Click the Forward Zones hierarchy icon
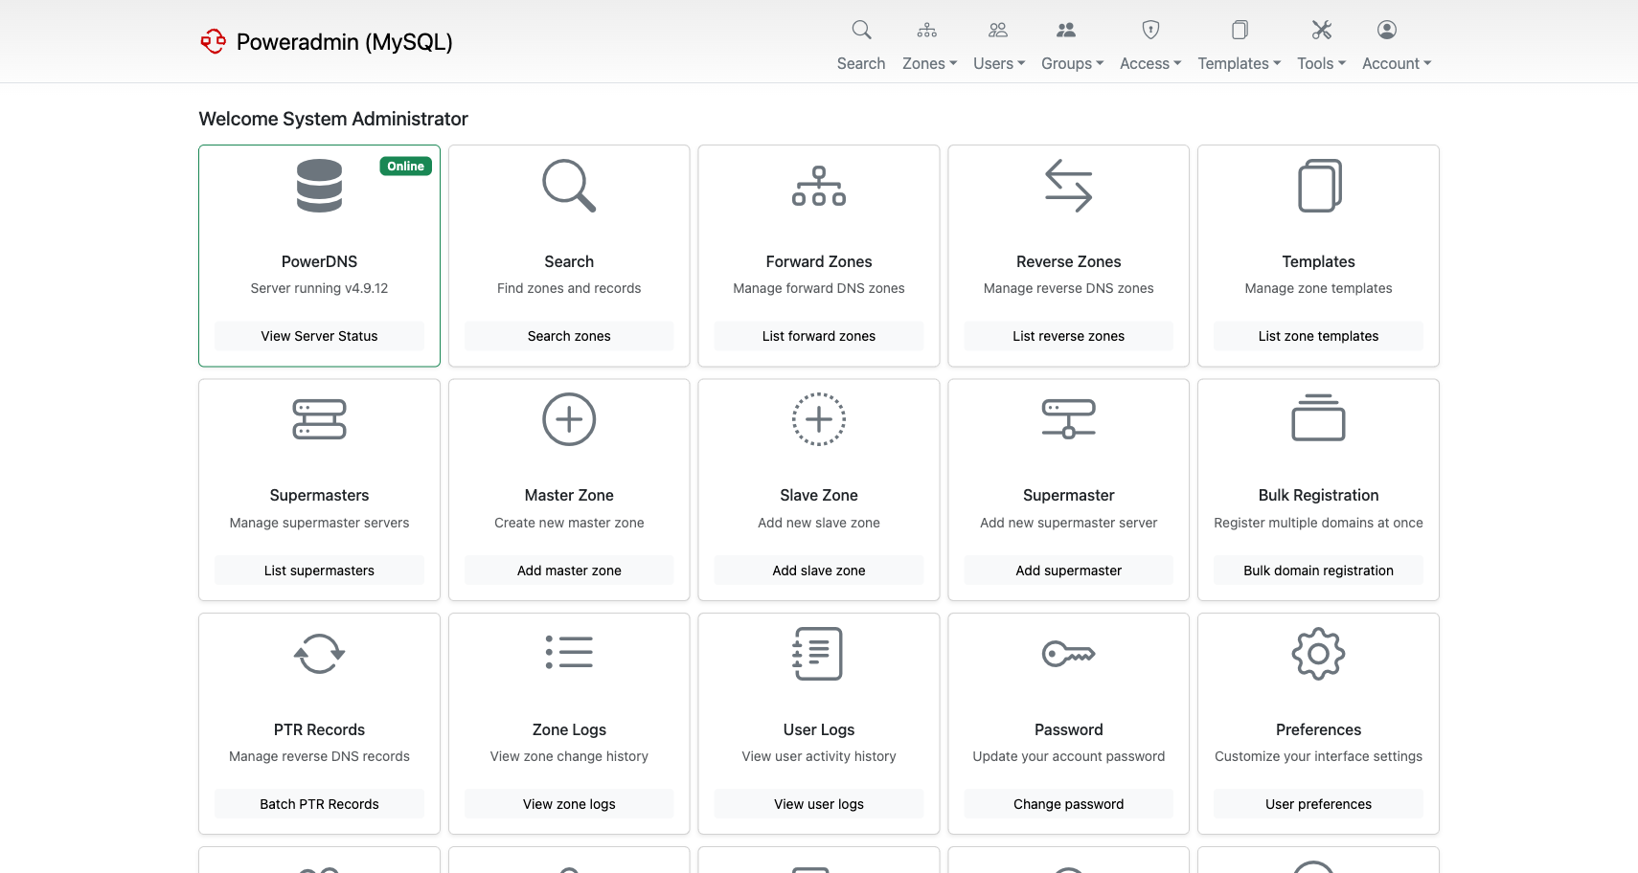 coord(819,186)
